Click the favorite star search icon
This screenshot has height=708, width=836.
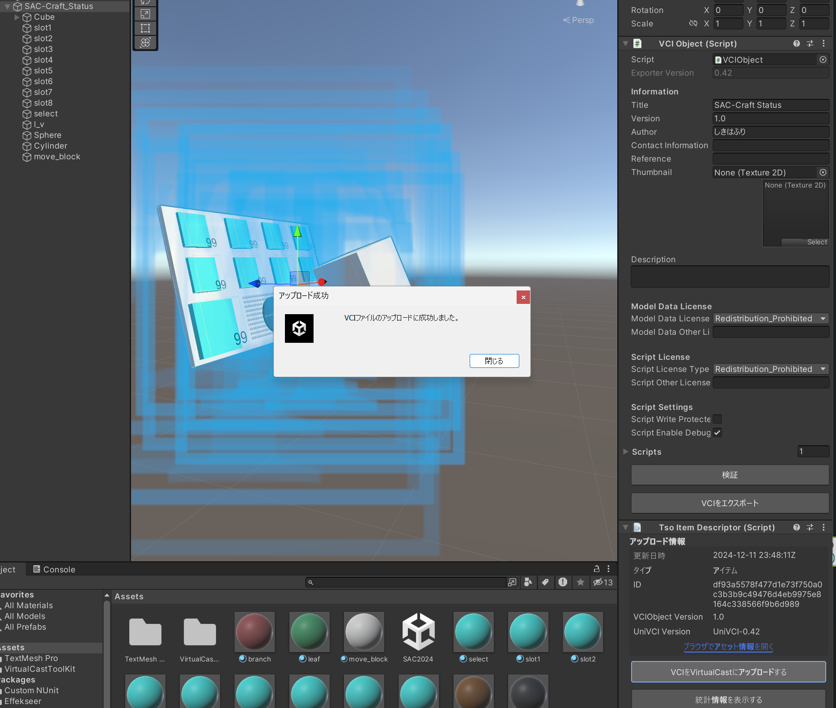click(x=581, y=582)
